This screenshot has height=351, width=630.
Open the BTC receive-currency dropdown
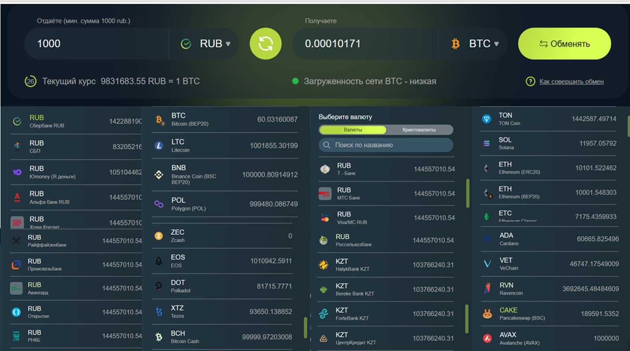[x=474, y=44]
